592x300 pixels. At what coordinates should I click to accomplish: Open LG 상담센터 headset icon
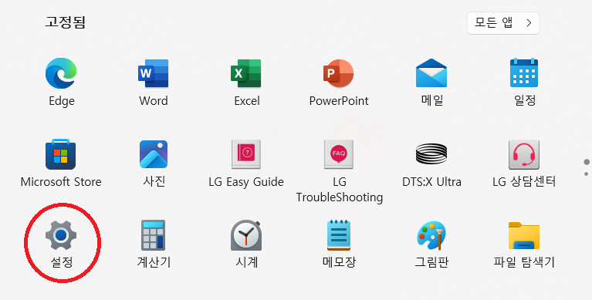coord(524,154)
